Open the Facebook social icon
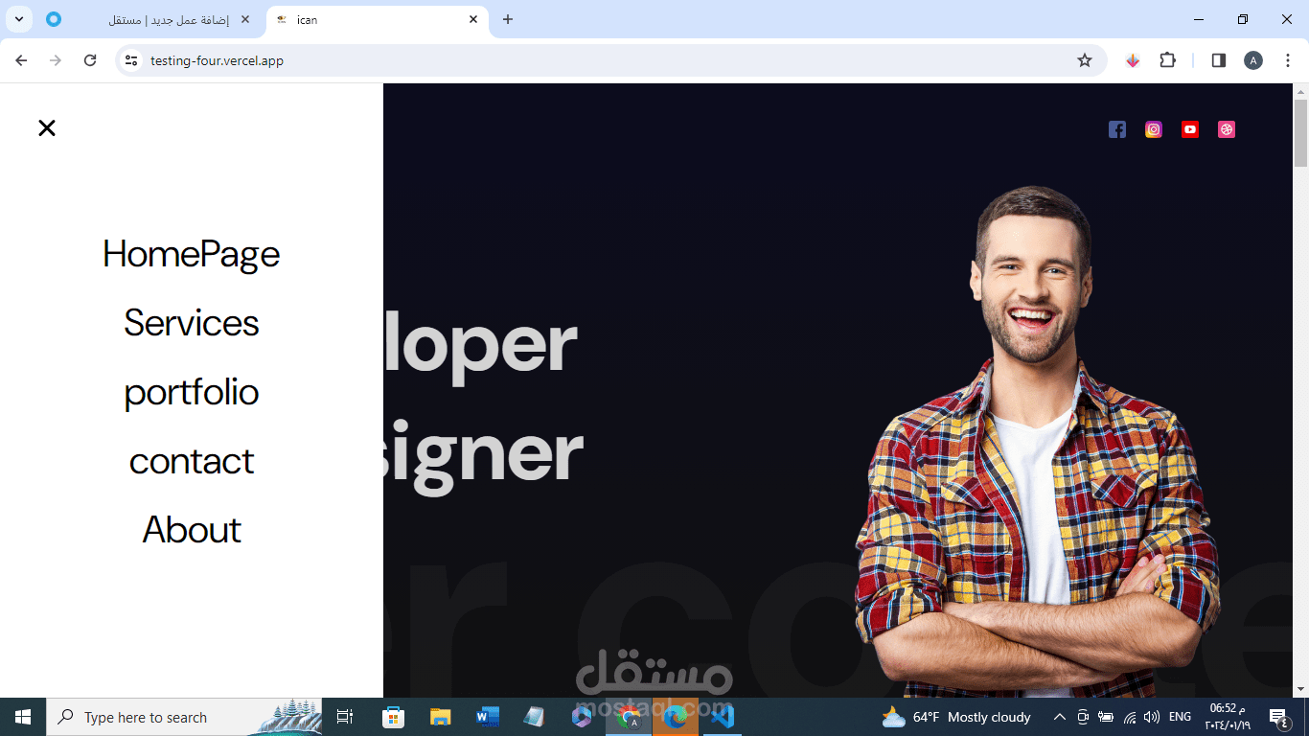The image size is (1309, 736). (x=1117, y=129)
